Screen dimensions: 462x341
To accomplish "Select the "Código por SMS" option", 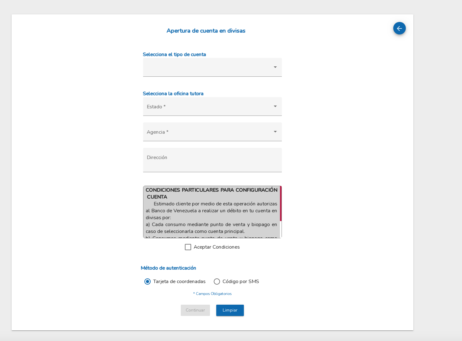I will [217, 282].
